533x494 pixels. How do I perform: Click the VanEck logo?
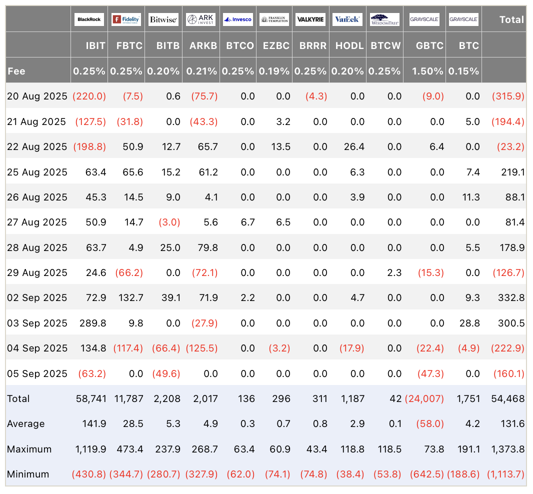pyautogui.click(x=347, y=19)
